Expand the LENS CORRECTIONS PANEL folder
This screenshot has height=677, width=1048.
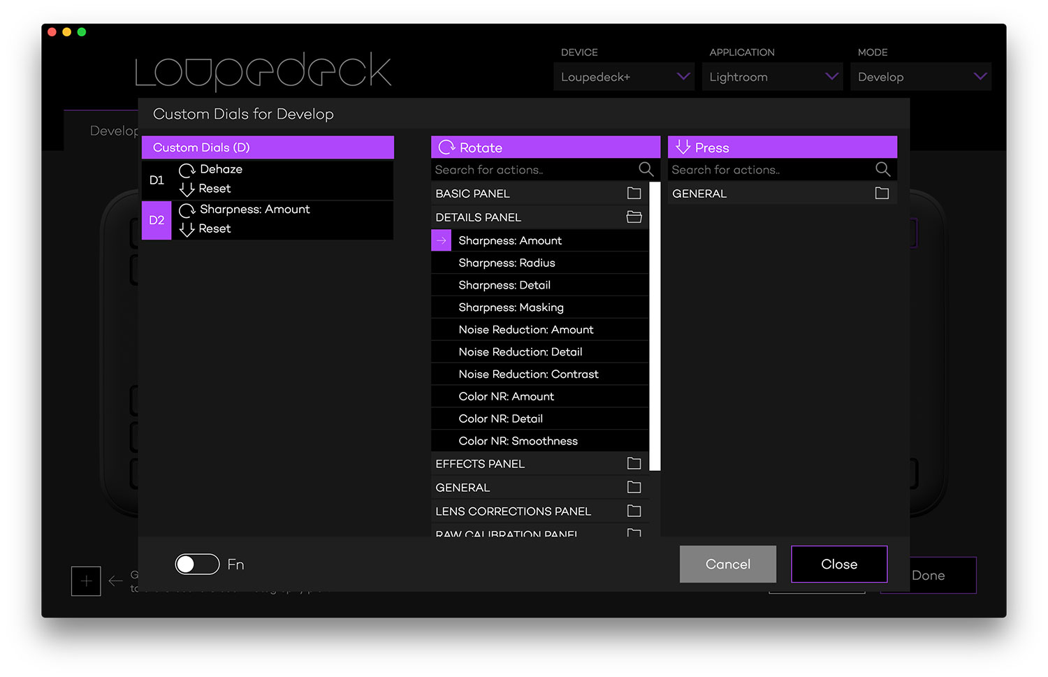click(x=540, y=511)
